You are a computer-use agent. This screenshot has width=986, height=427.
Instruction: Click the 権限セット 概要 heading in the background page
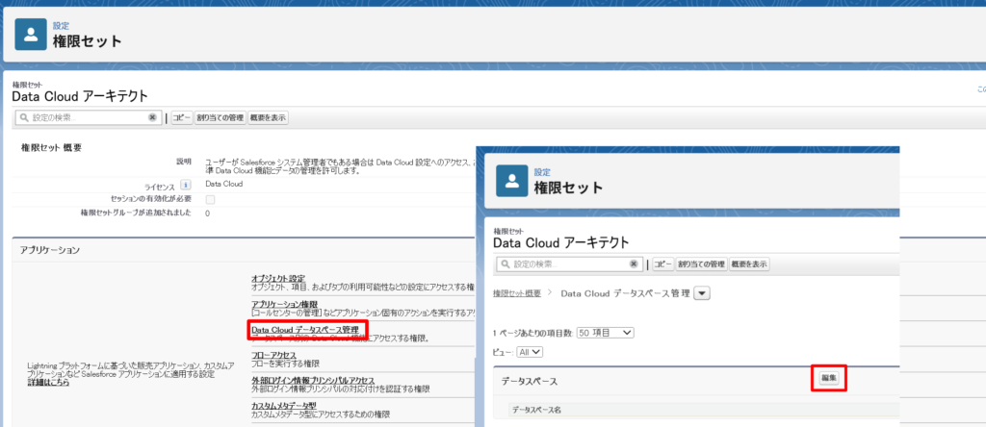tap(52, 147)
